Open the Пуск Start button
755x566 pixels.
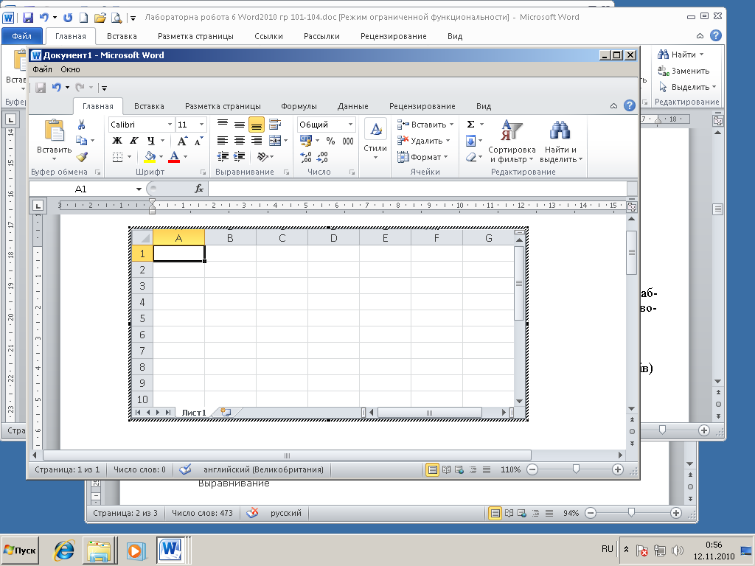[20, 550]
